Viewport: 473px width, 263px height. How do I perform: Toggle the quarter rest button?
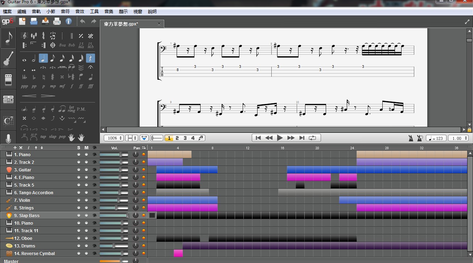(90, 58)
